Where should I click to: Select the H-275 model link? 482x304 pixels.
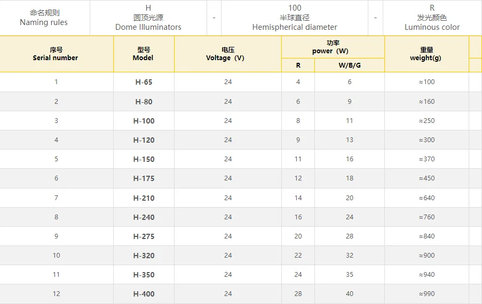[144, 236]
